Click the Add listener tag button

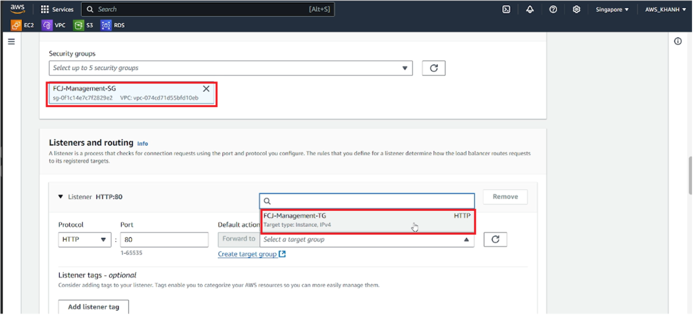[93, 307]
